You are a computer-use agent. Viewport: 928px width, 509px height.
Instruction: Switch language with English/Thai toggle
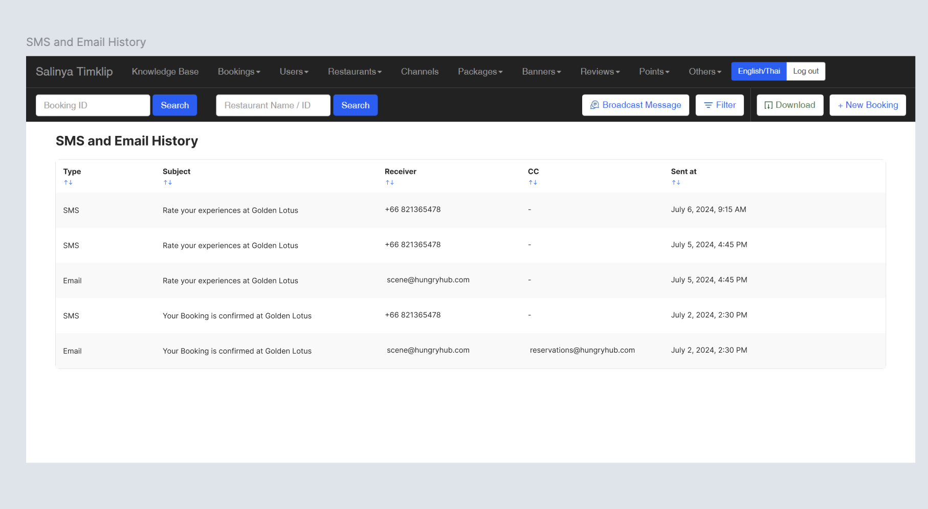[759, 71]
